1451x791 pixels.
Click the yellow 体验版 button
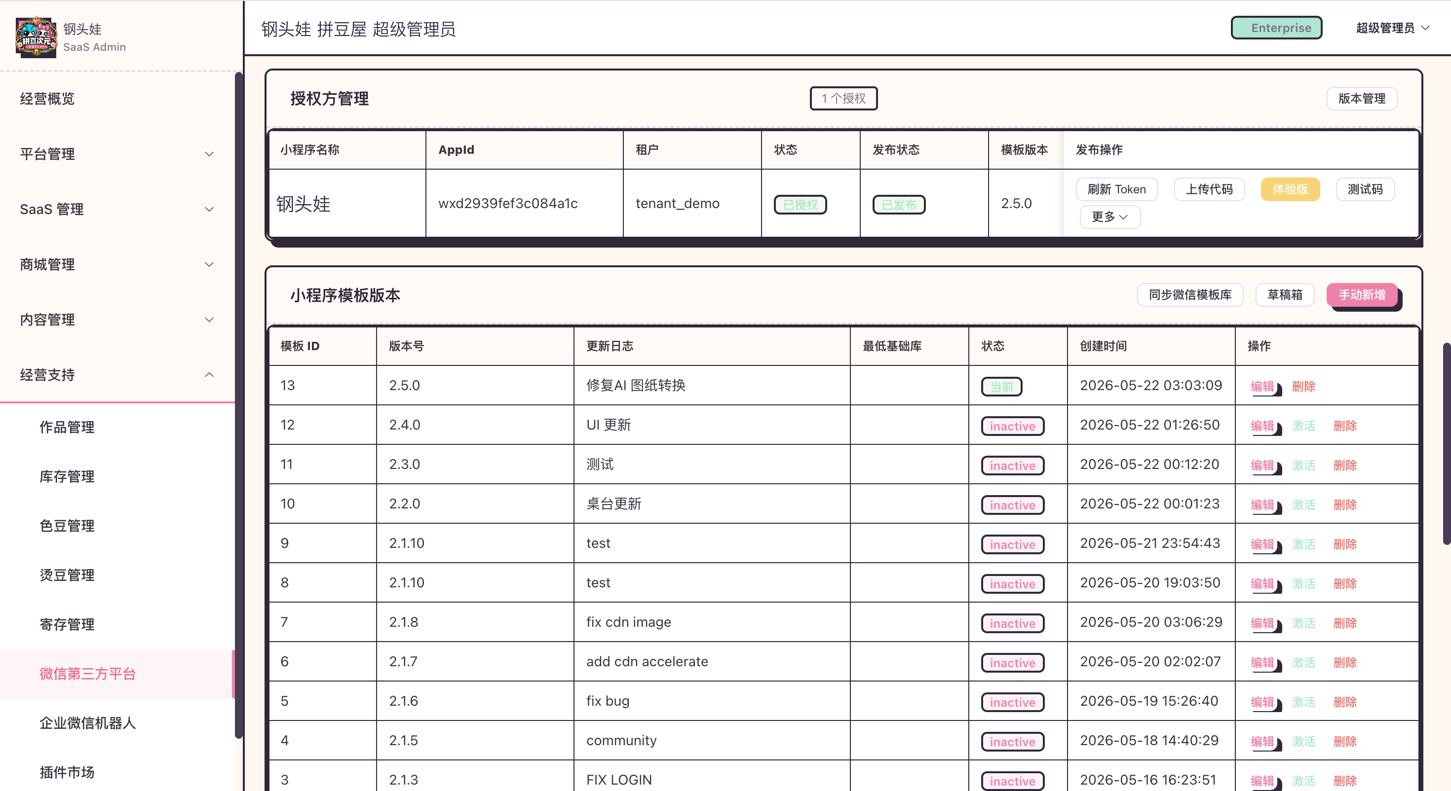1290,189
